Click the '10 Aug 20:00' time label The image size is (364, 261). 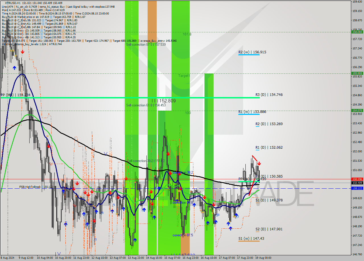63,258
